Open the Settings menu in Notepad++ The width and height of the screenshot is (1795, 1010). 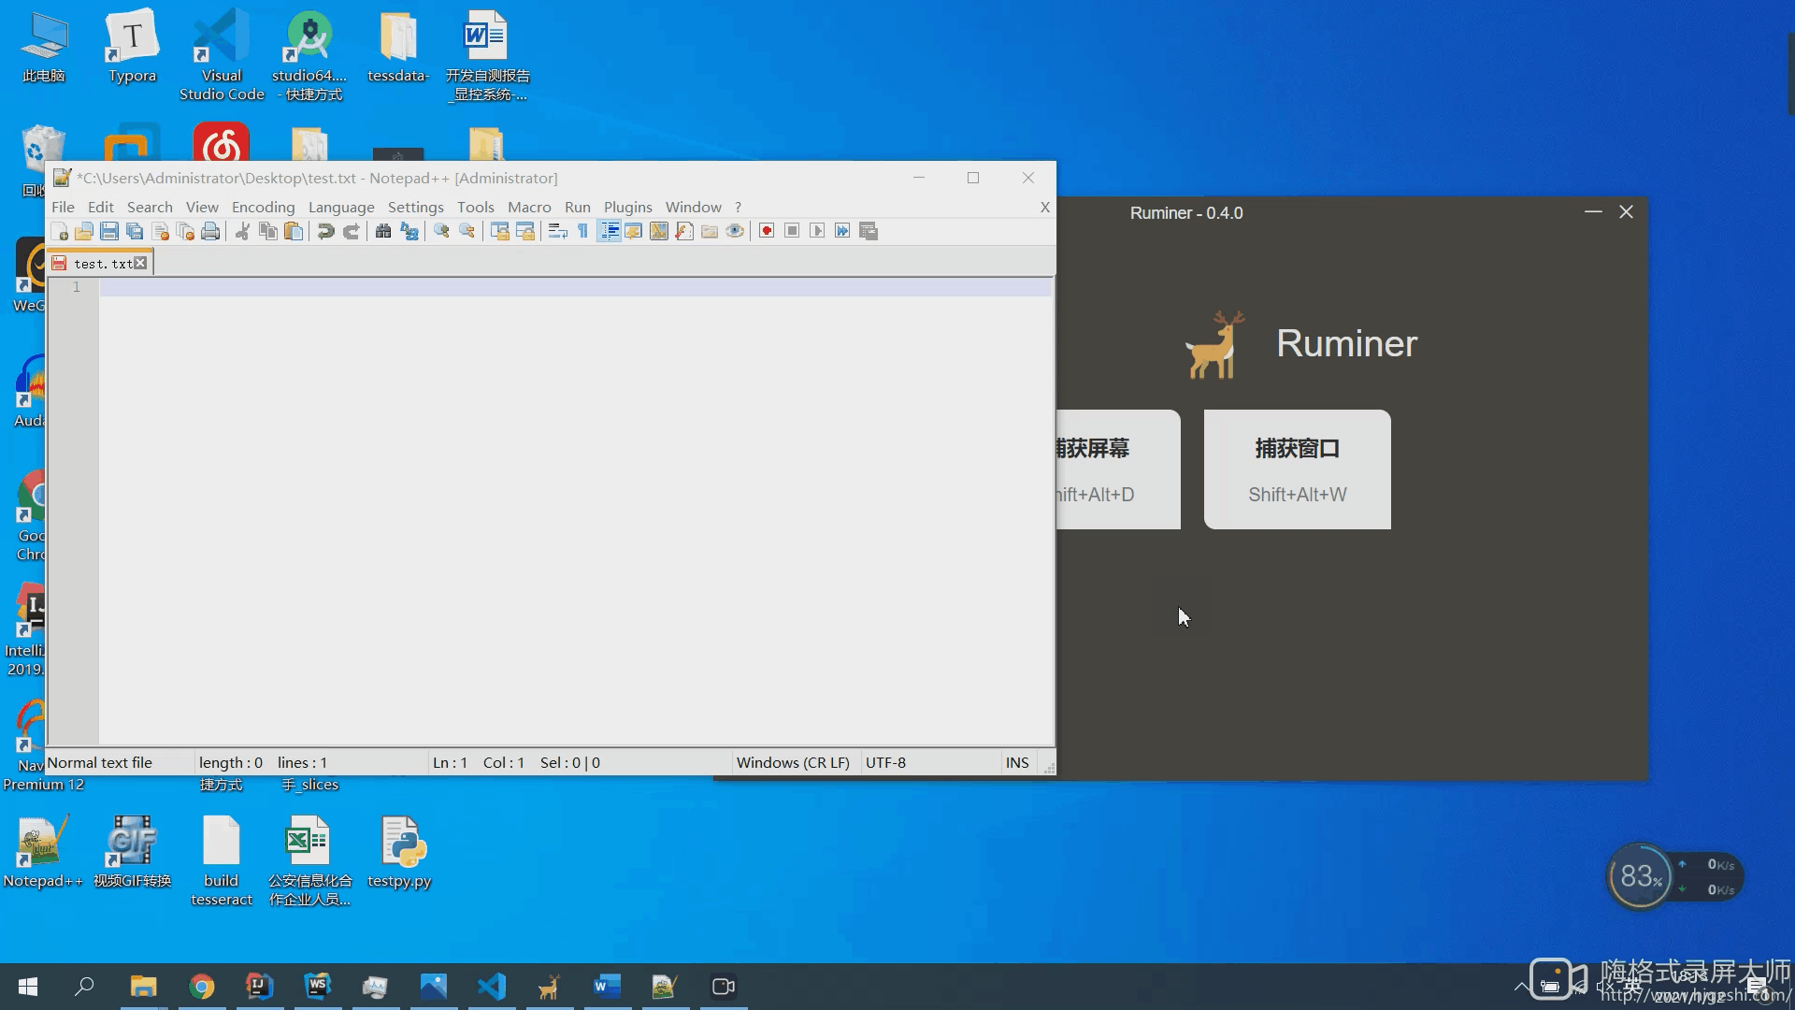415,207
